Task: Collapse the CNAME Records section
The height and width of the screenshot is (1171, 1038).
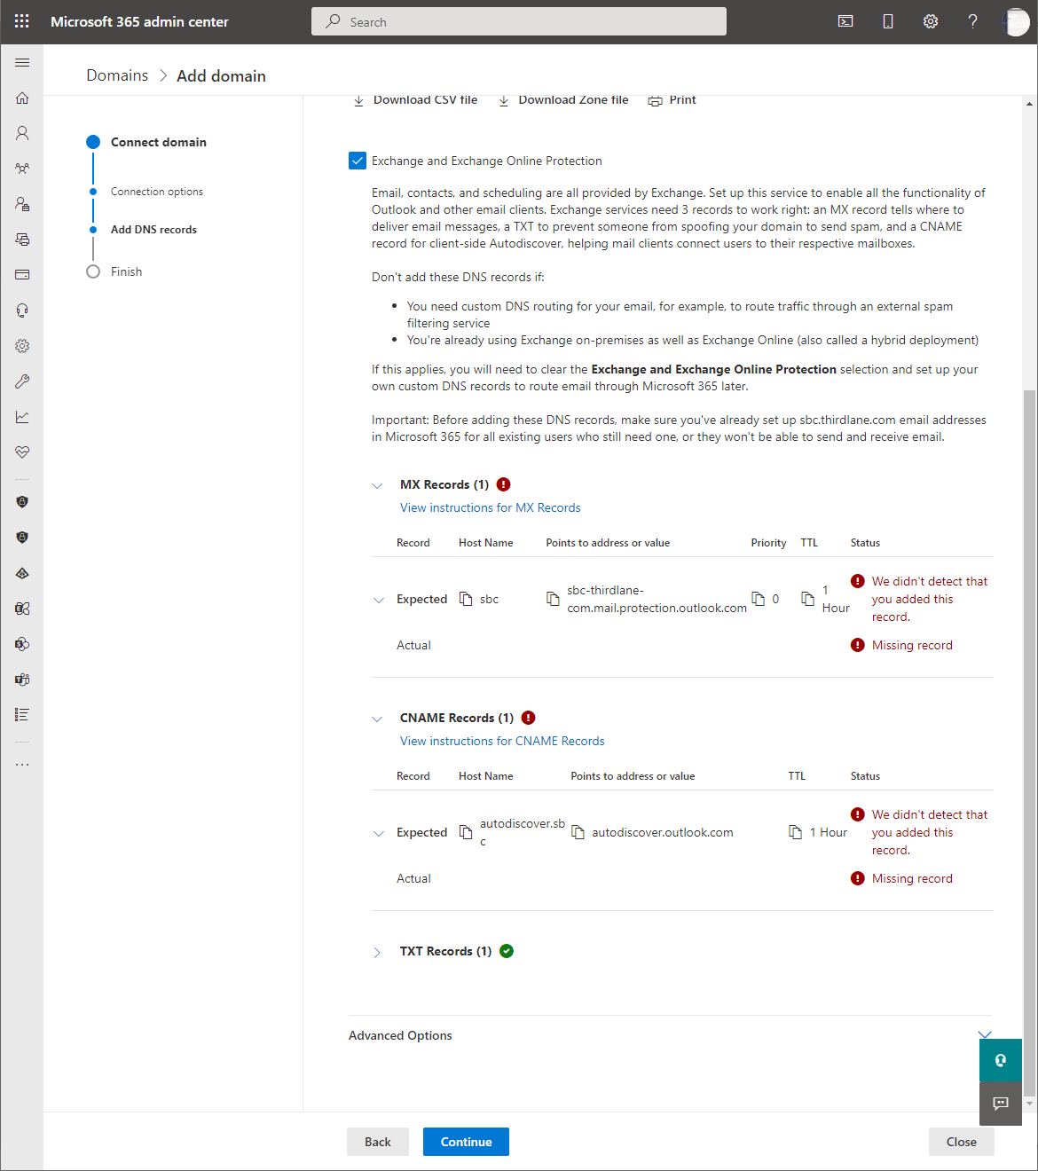Action: (x=377, y=719)
